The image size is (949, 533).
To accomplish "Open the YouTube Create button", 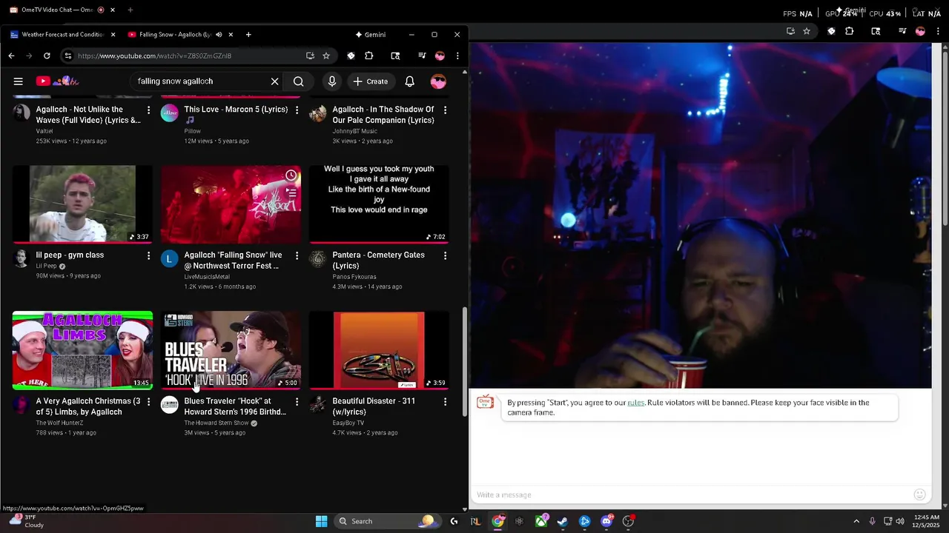I will tap(371, 81).
